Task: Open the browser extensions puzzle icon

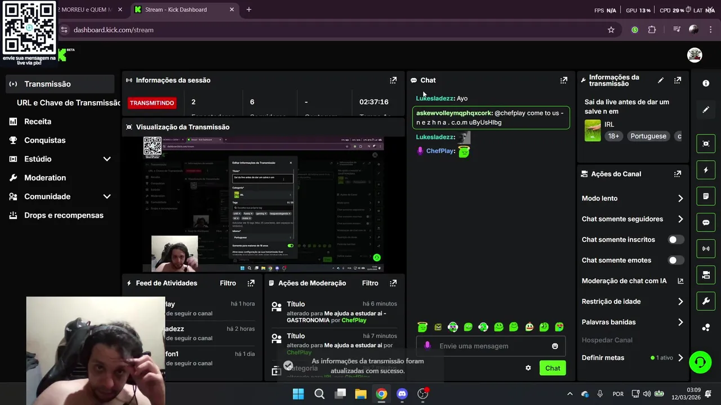Action: coord(652,30)
